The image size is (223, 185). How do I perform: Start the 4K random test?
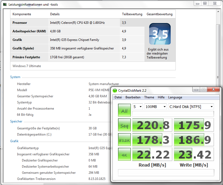pos(124,154)
